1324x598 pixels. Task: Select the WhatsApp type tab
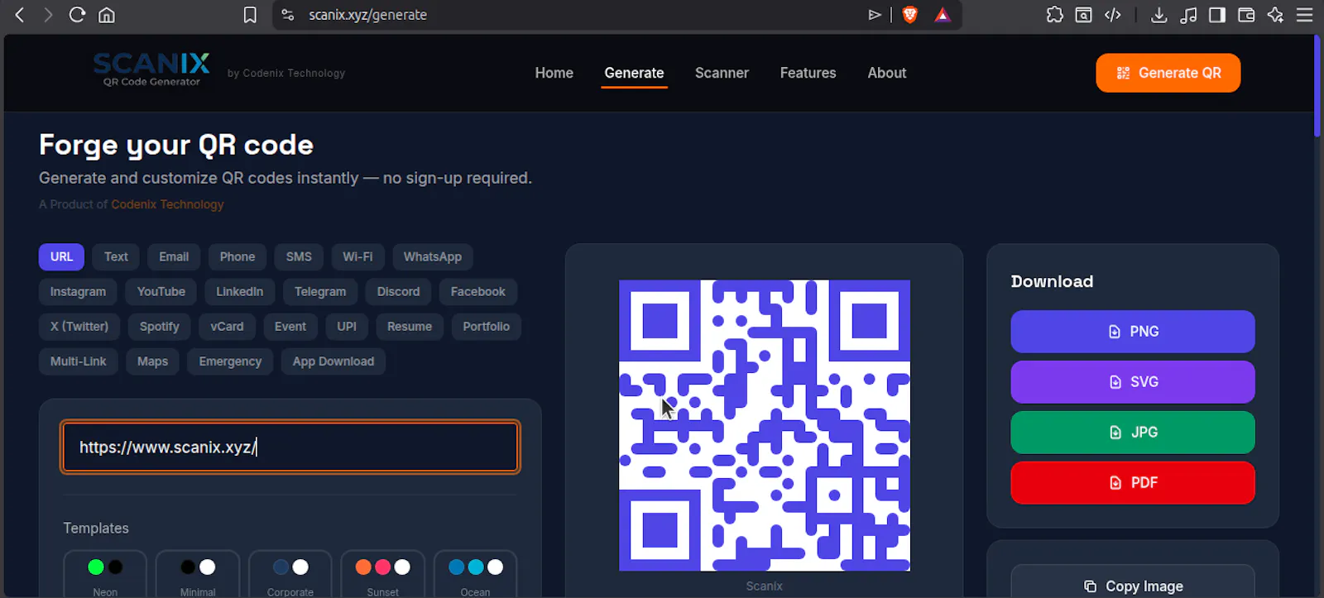[433, 257]
